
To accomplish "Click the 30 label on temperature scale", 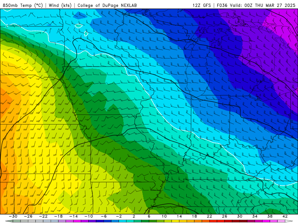I will (240, 216).
